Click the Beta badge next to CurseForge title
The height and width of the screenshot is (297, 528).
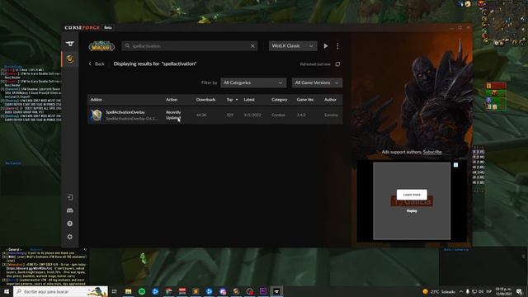[108, 27]
